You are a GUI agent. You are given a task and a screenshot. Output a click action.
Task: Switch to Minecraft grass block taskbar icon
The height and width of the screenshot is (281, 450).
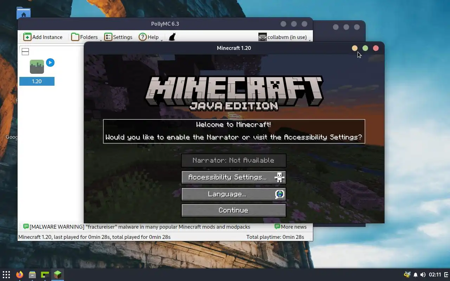pos(57,274)
